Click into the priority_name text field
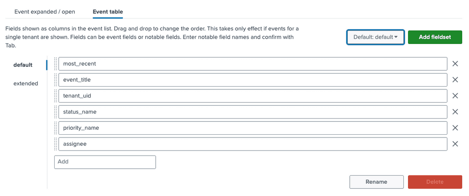 [x=253, y=128]
